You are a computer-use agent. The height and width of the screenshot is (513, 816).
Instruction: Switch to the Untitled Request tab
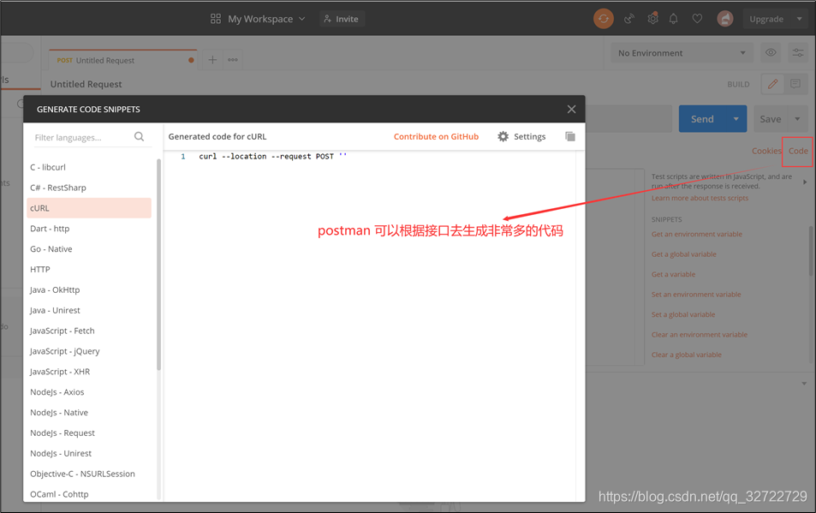[x=122, y=60]
